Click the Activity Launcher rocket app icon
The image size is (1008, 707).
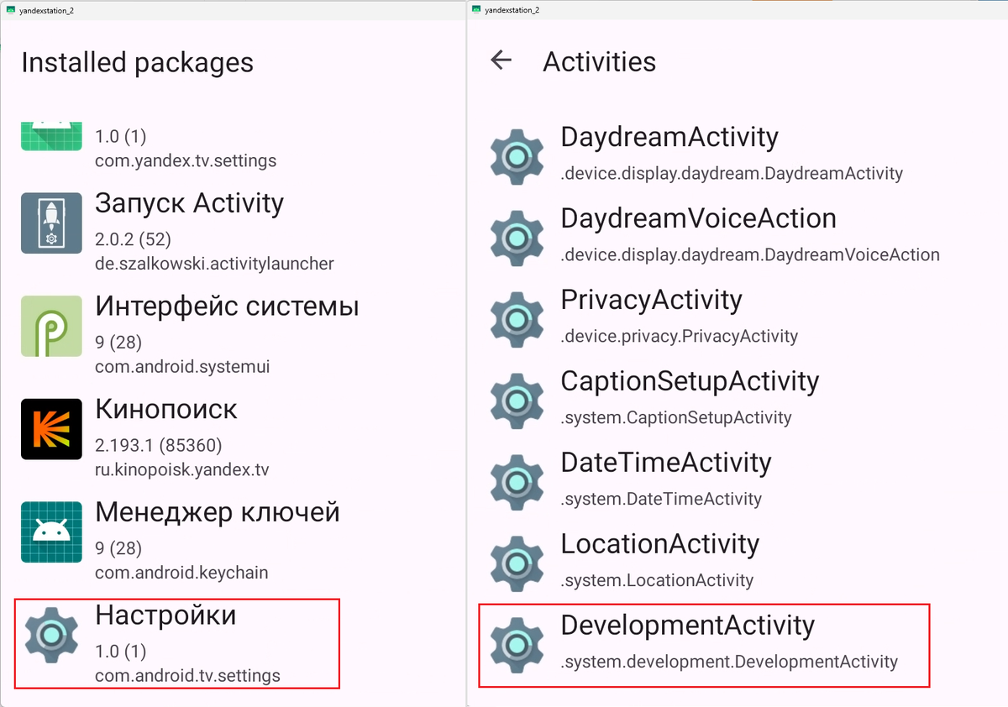[51, 223]
